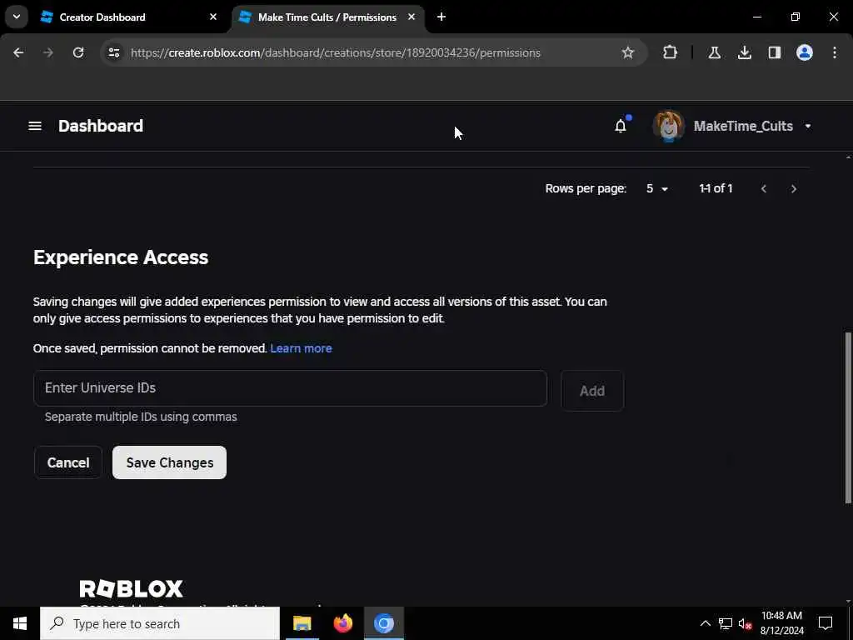The height and width of the screenshot is (640, 853).
Task: Click the Save Changes button
Action: pyautogui.click(x=170, y=462)
